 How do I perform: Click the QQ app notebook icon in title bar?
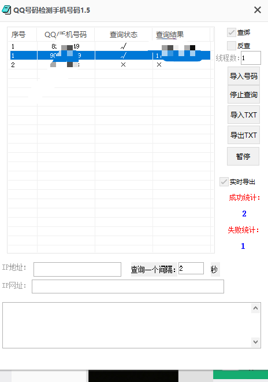coord(6,10)
